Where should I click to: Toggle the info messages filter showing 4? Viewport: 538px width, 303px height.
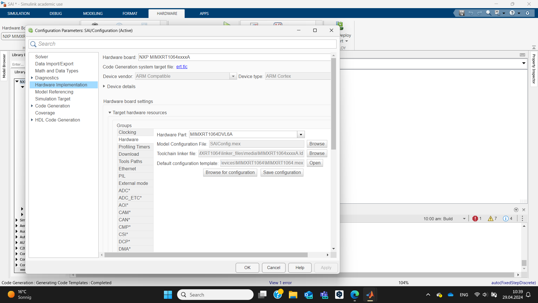[507, 219]
